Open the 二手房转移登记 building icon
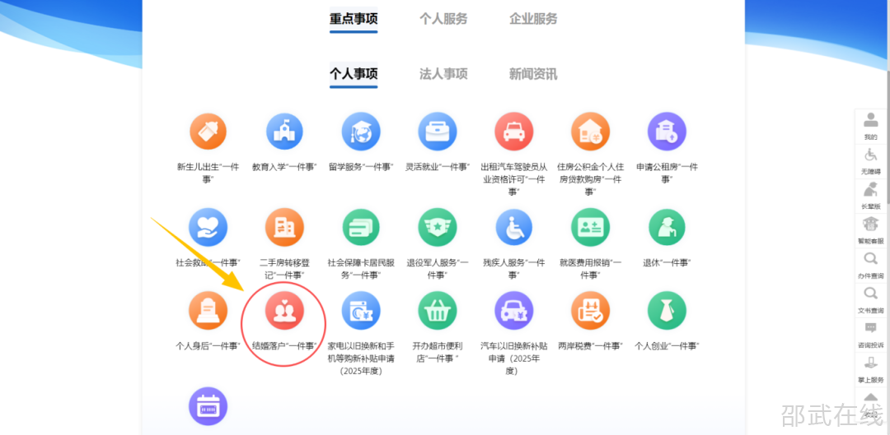Viewport: 890px width, 435px height. click(x=284, y=227)
